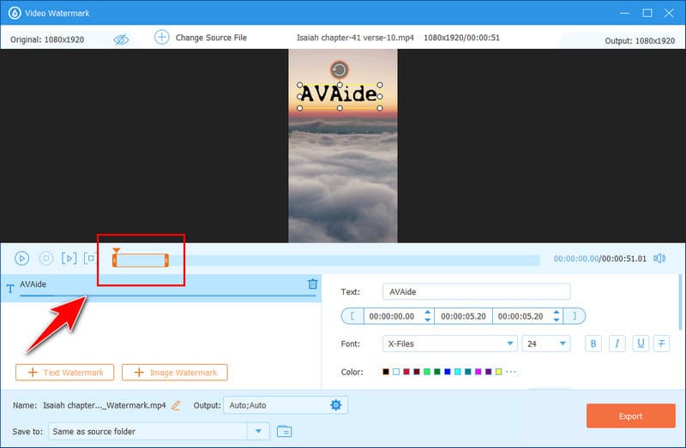Decrease the end time with the down arrow
The width and height of the screenshot is (686, 448).
point(556,320)
